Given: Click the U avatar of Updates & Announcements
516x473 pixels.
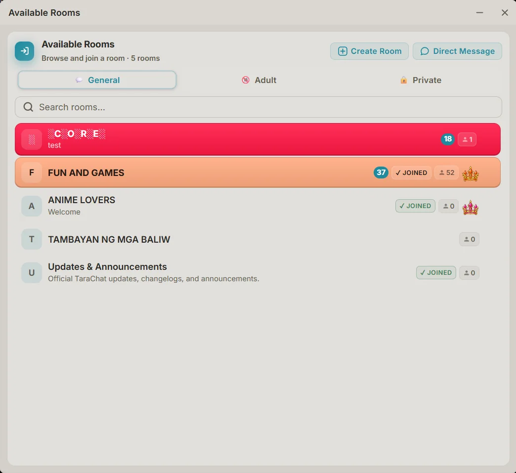Looking at the screenshot, I should tap(32, 272).
